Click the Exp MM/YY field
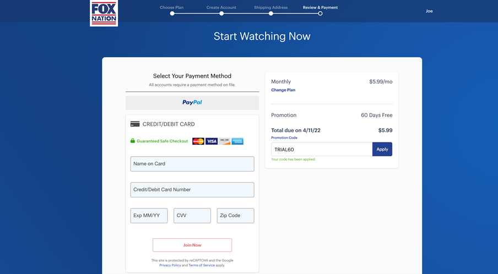Screen dimensions: 498x274 tap(149, 216)
